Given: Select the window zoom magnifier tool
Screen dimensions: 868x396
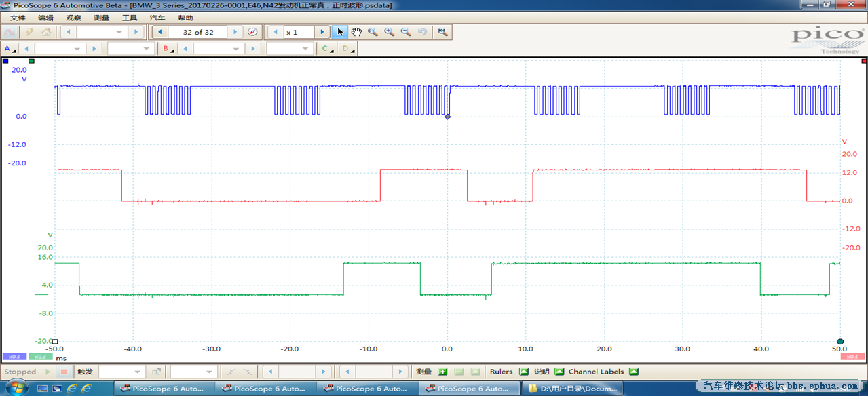Looking at the screenshot, I should 373,32.
